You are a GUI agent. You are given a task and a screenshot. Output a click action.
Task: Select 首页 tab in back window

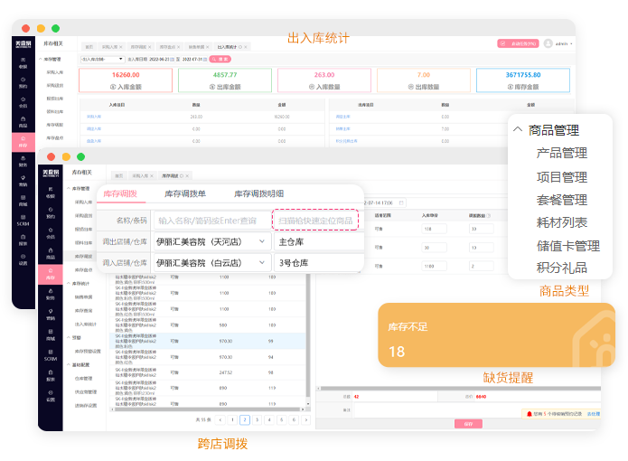(x=89, y=47)
